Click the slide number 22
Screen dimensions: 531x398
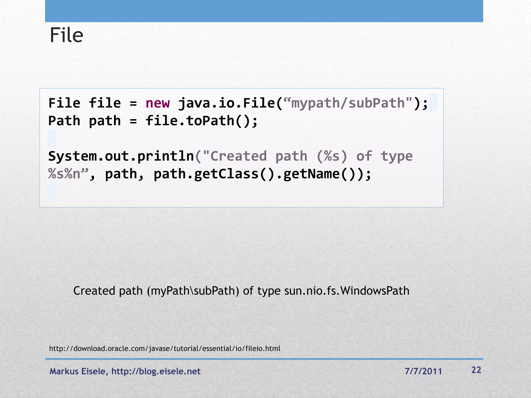click(x=476, y=370)
